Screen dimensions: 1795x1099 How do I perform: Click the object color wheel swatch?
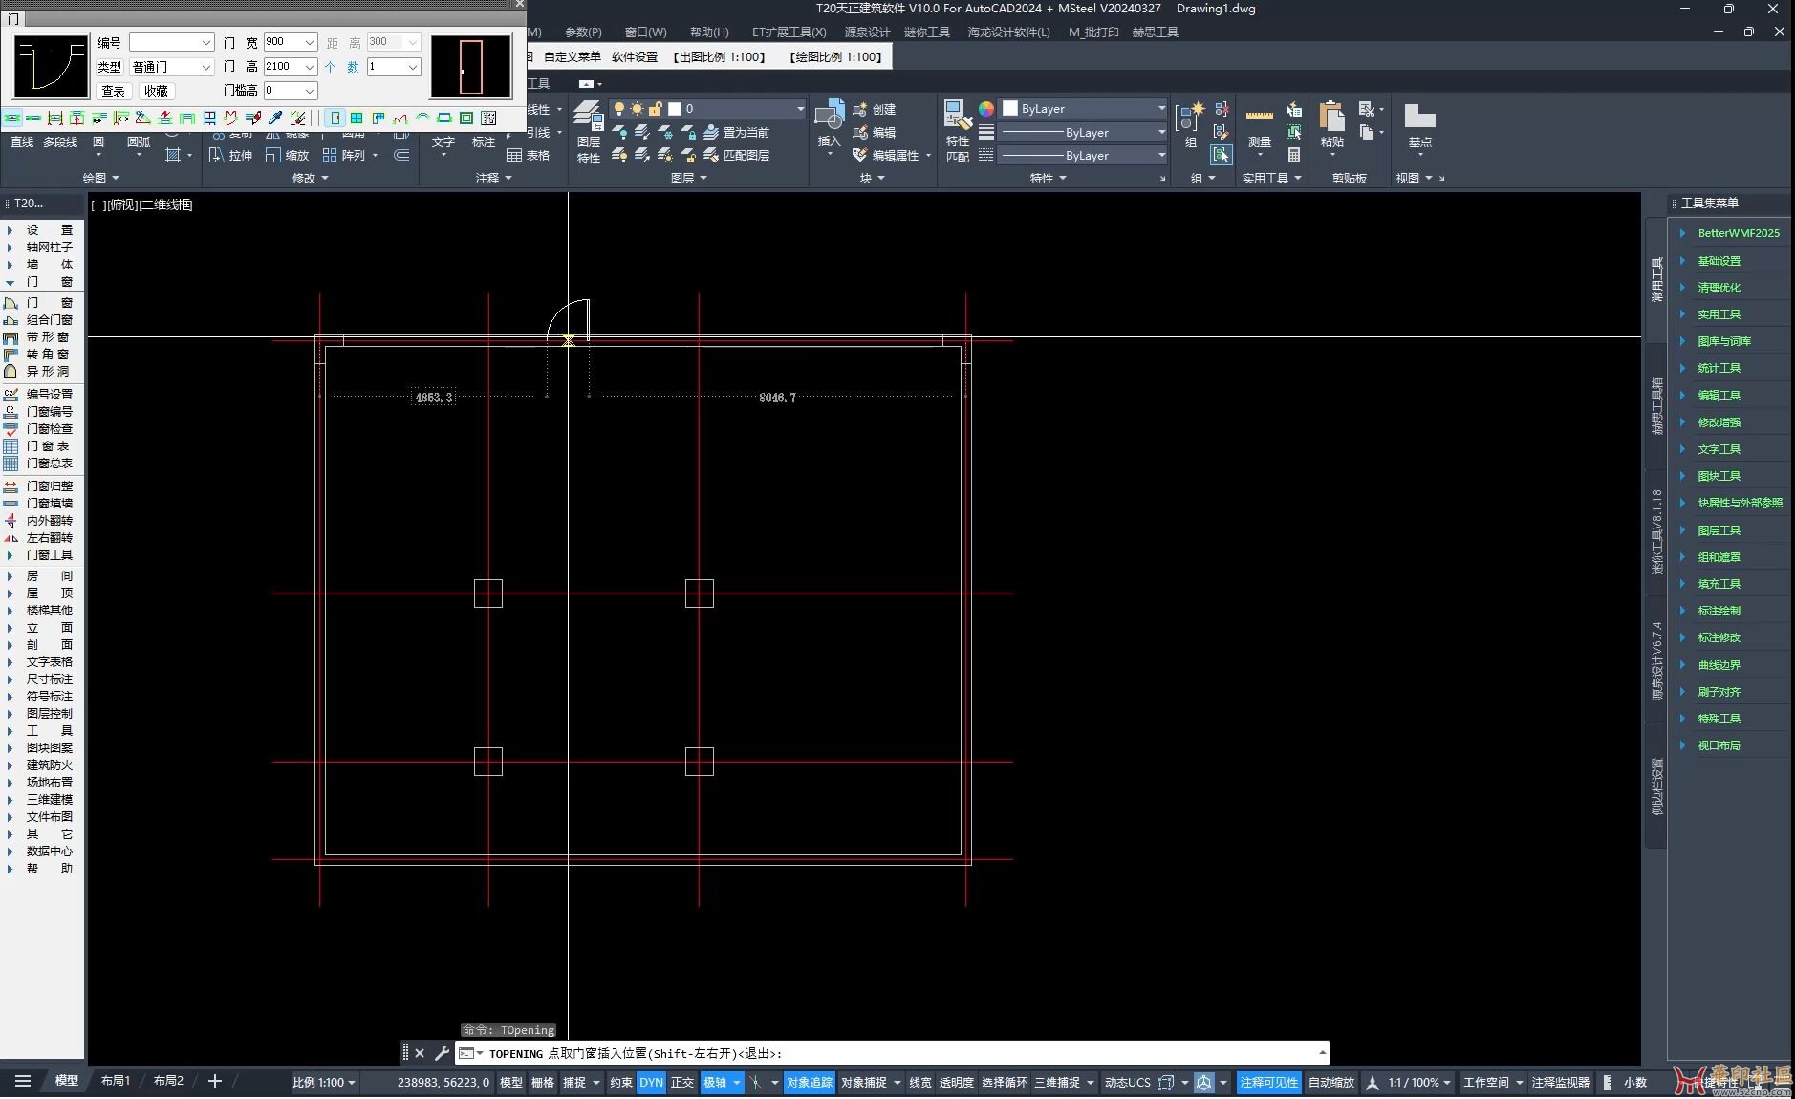tap(986, 108)
